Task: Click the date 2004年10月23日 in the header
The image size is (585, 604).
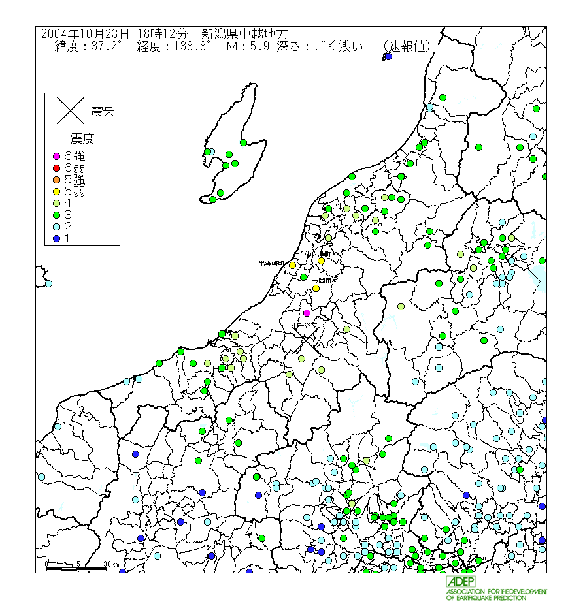Action: tap(85, 33)
